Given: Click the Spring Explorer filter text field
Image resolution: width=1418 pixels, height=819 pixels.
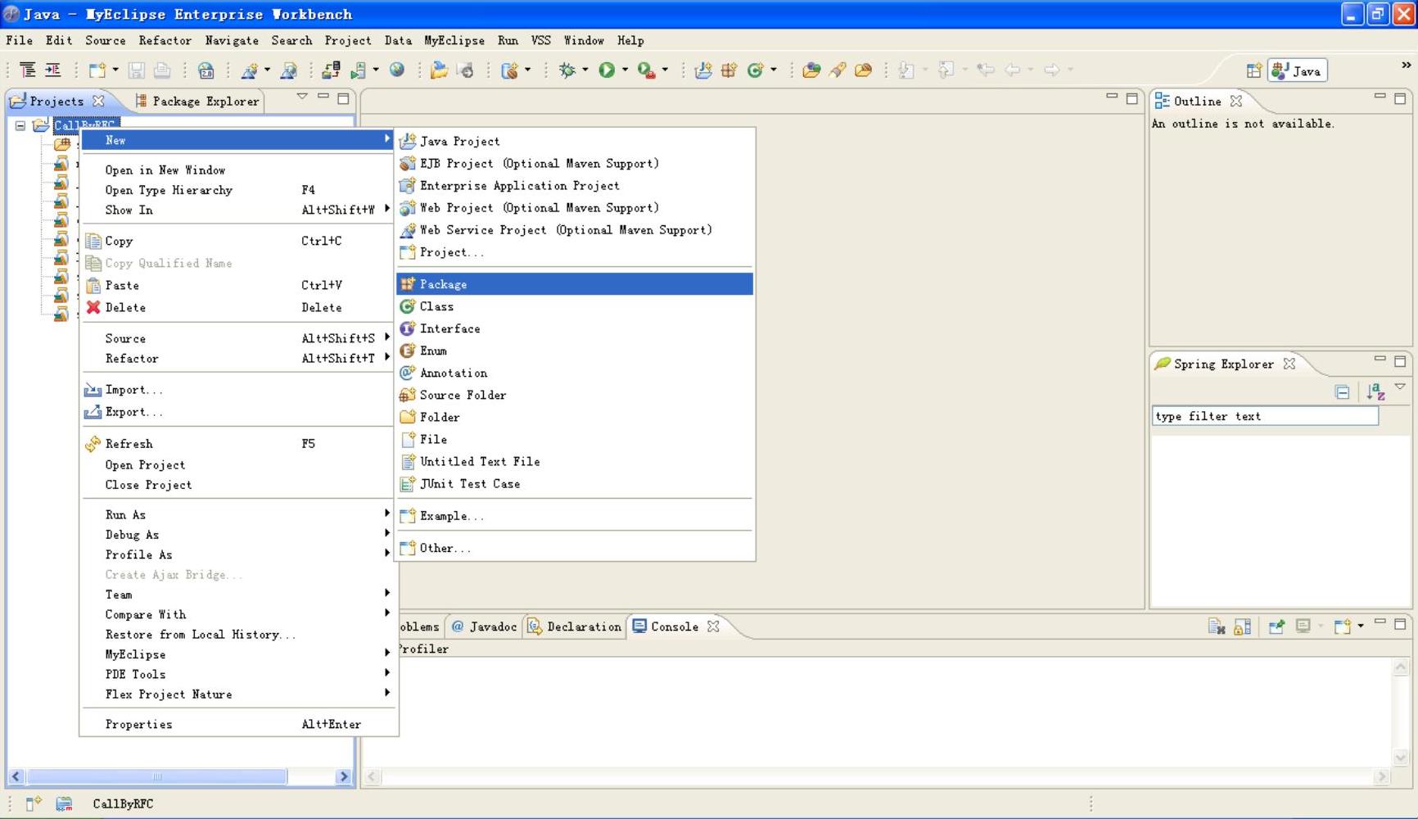Looking at the screenshot, I should 1265,416.
